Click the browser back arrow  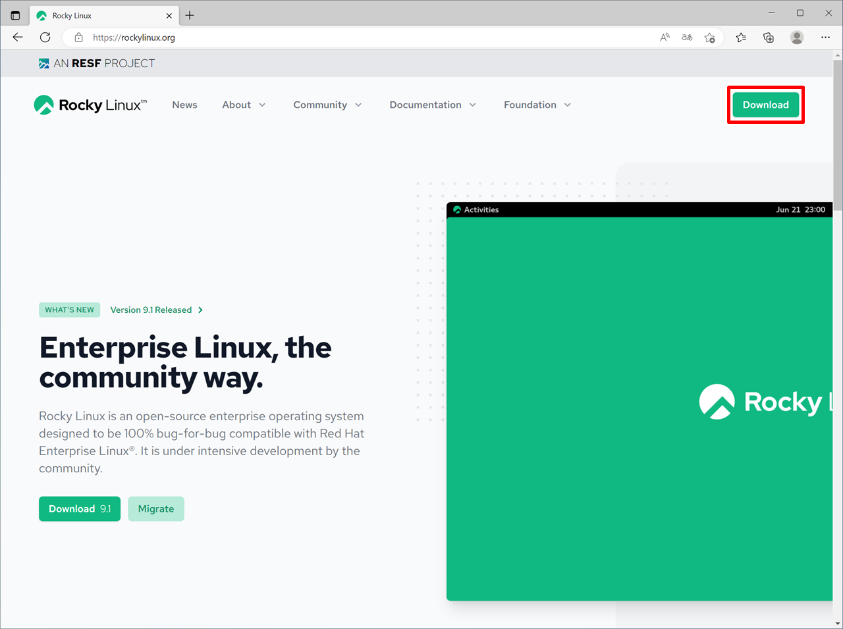pyautogui.click(x=18, y=38)
